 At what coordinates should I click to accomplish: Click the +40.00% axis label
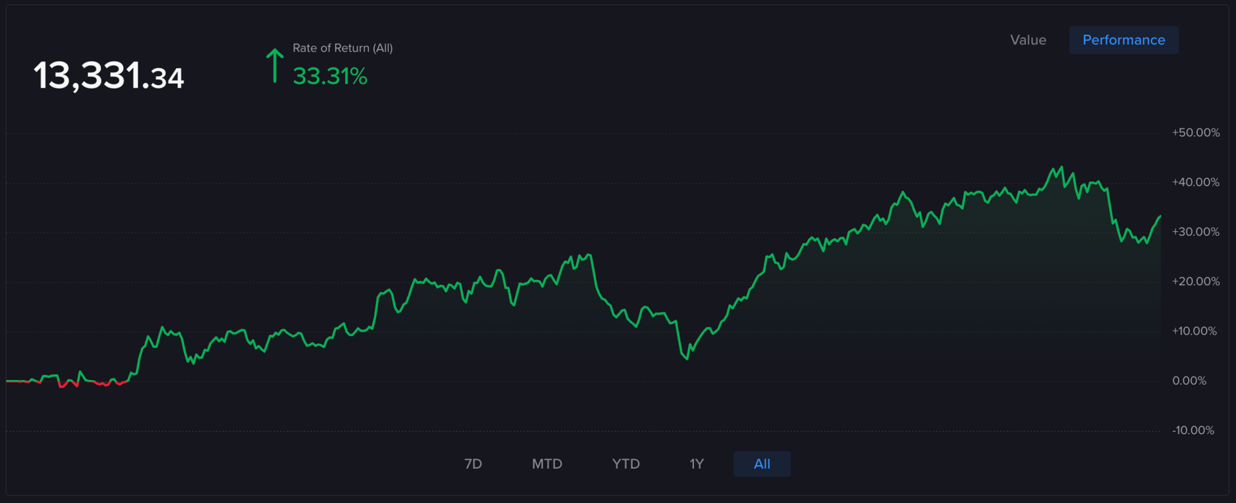(x=1195, y=182)
